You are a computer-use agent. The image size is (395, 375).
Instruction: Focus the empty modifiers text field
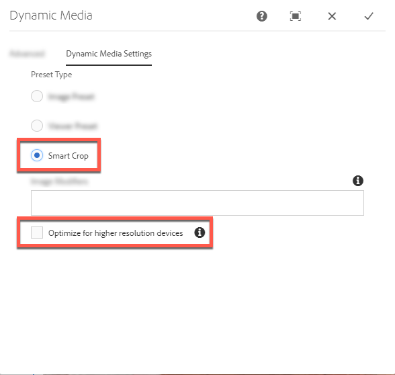click(x=197, y=203)
